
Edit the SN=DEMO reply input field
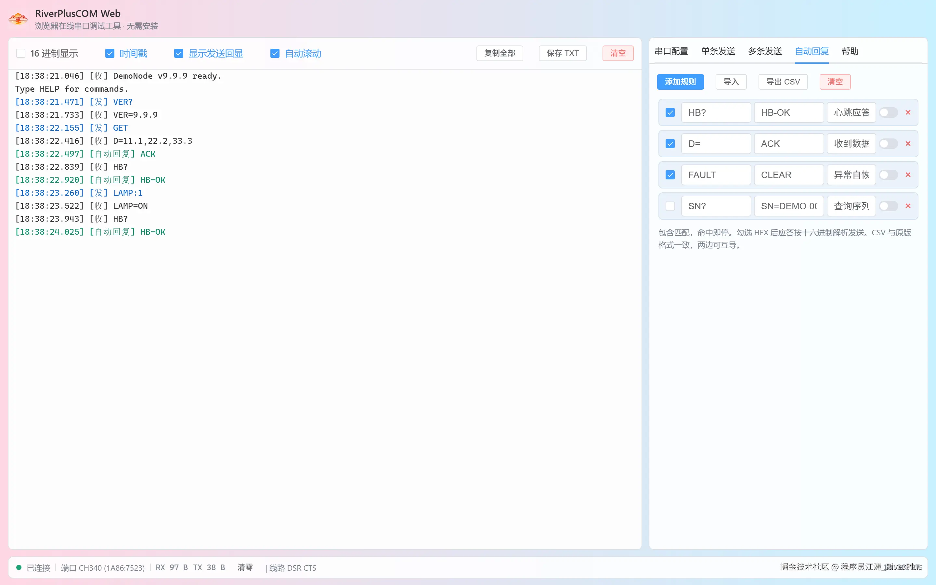click(789, 206)
